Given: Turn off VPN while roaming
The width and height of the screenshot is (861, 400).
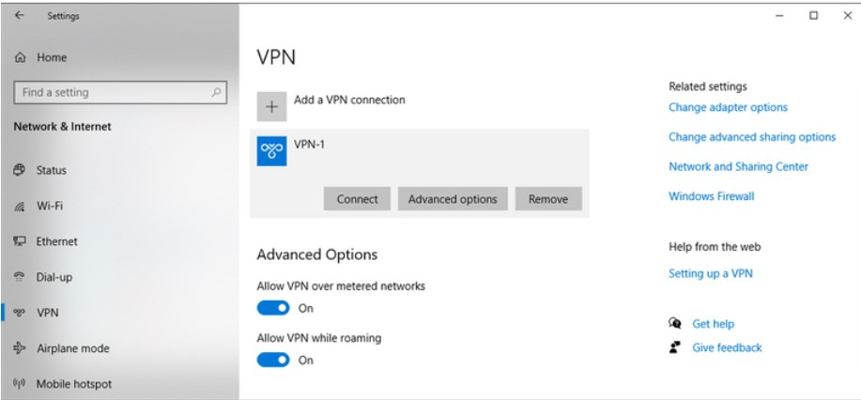Looking at the screenshot, I should (x=273, y=361).
